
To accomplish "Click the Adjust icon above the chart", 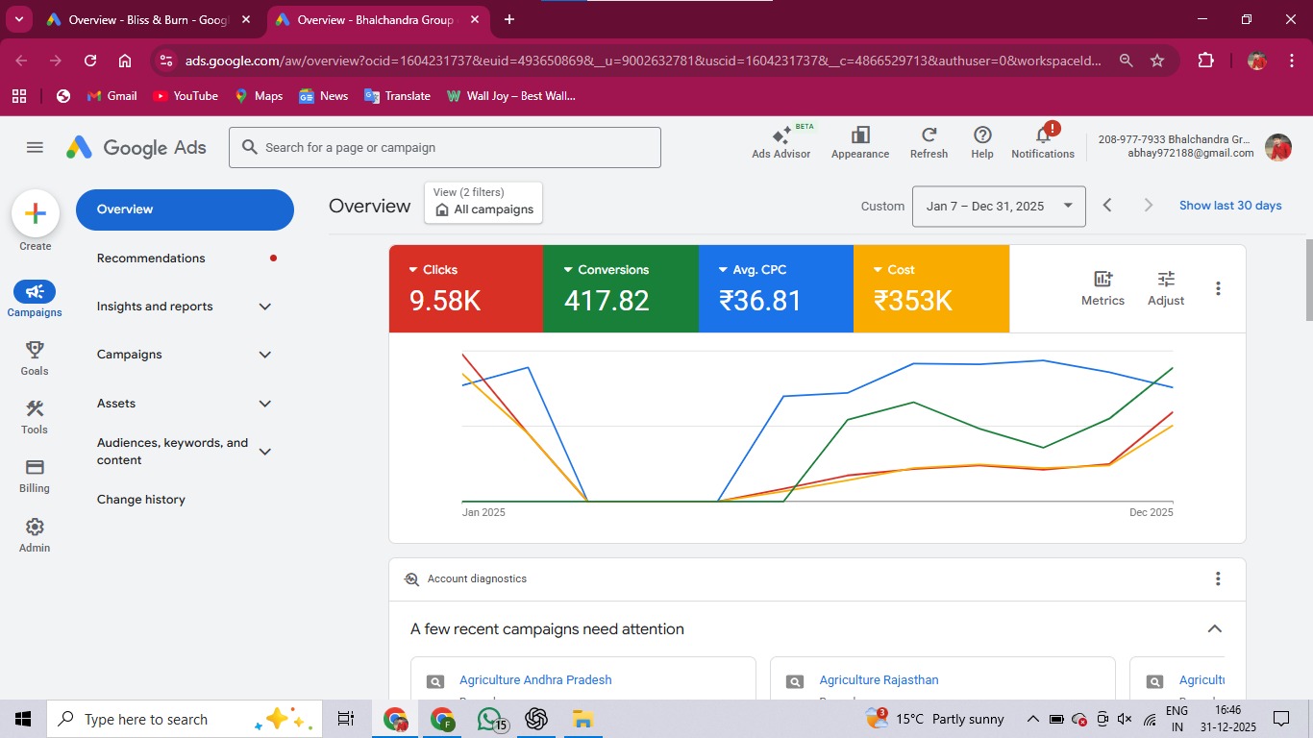I will [1165, 286].
